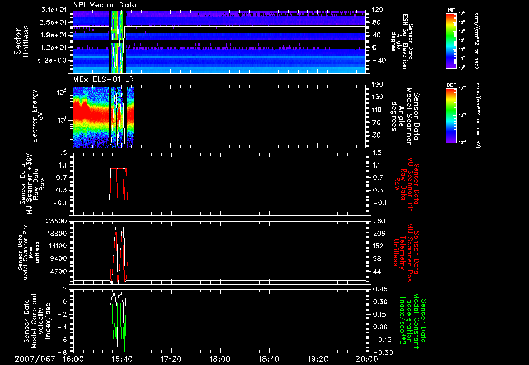
Task: Click the 'ESH Sun Elevation Angle degree' label
Action: point(401,41)
